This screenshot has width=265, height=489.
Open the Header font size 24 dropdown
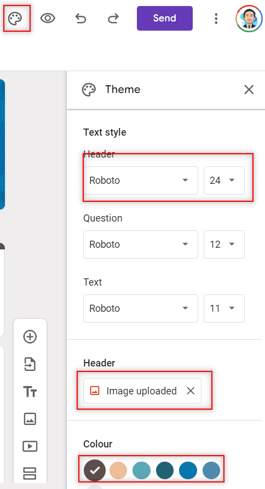click(x=224, y=181)
